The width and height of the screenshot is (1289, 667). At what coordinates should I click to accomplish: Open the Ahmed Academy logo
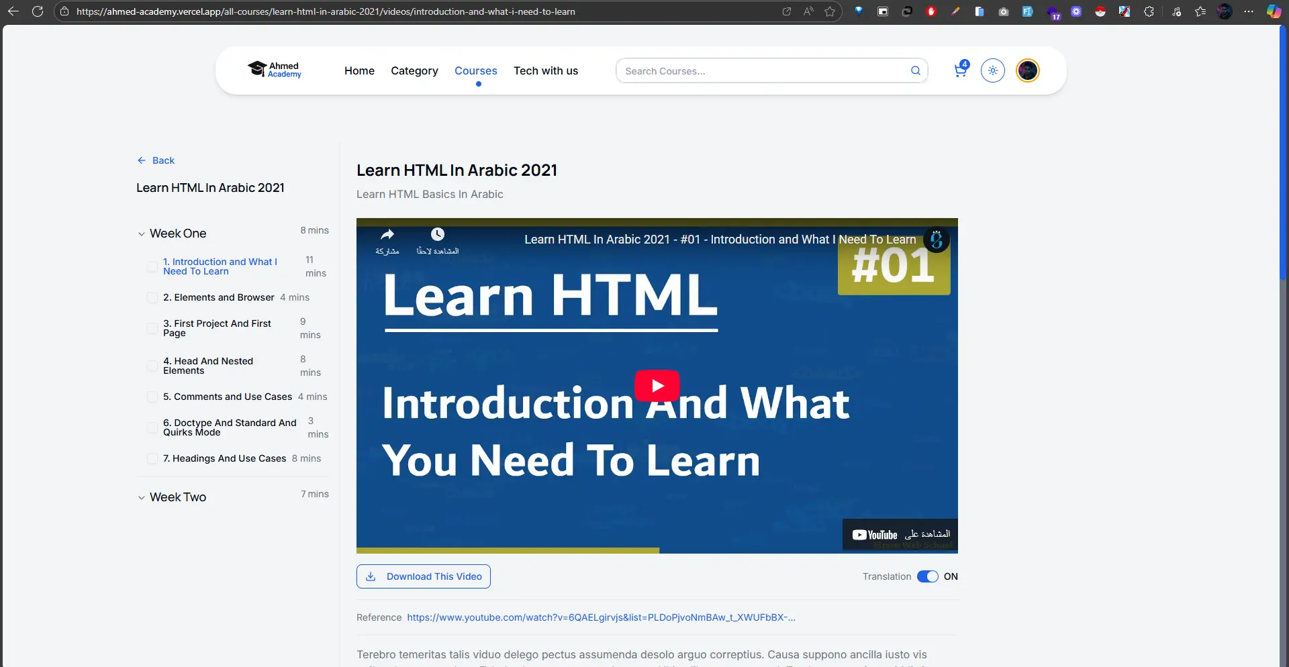pos(275,70)
